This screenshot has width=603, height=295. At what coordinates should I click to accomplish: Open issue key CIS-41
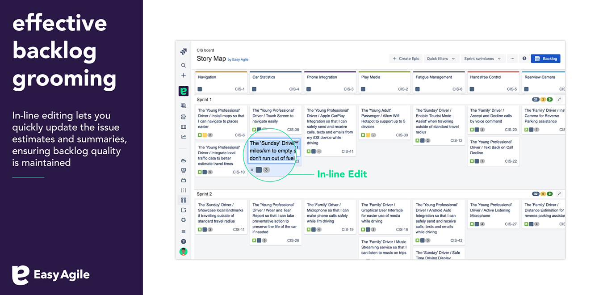click(348, 152)
